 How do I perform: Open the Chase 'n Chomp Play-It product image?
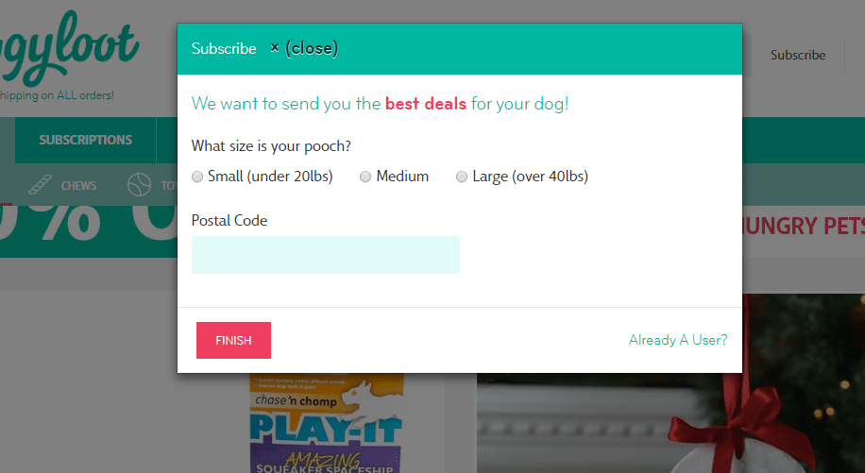(x=327, y=423)
